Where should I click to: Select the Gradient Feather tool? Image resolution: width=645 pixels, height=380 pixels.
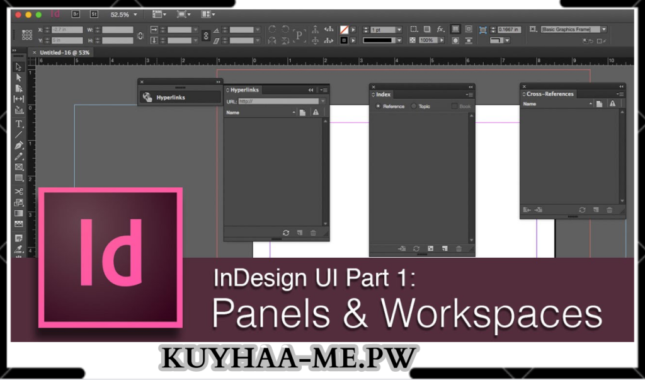click(18, 224)
